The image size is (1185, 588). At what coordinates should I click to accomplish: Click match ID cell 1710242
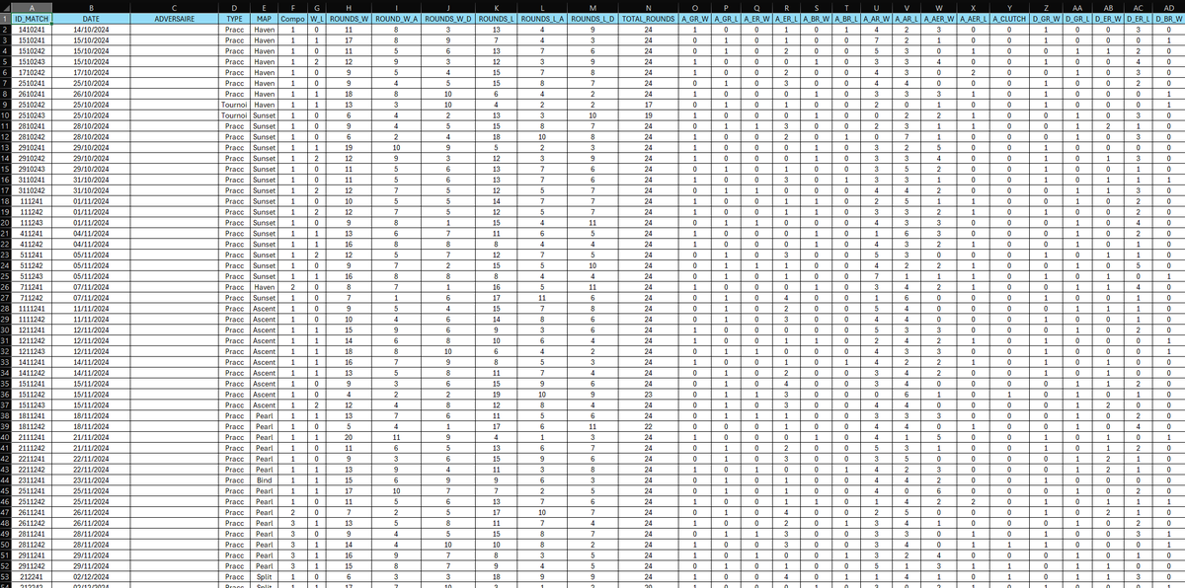pyautogui.click(x=34, y=72)
